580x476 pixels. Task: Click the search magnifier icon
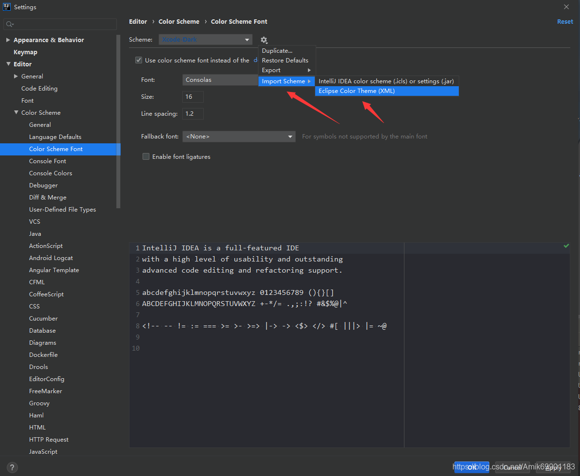click(x=10, y=24)
